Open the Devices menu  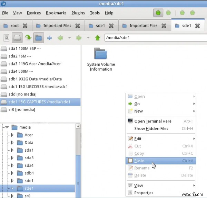[x=34, y=13]
